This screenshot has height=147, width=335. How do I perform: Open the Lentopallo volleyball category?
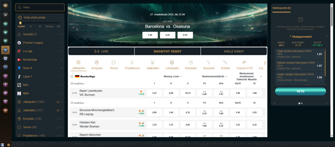172,63
